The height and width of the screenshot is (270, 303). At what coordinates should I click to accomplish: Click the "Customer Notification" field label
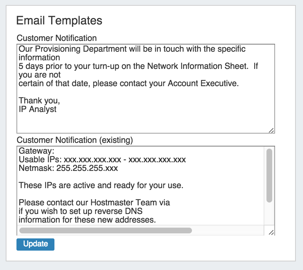tap(57, 38)
